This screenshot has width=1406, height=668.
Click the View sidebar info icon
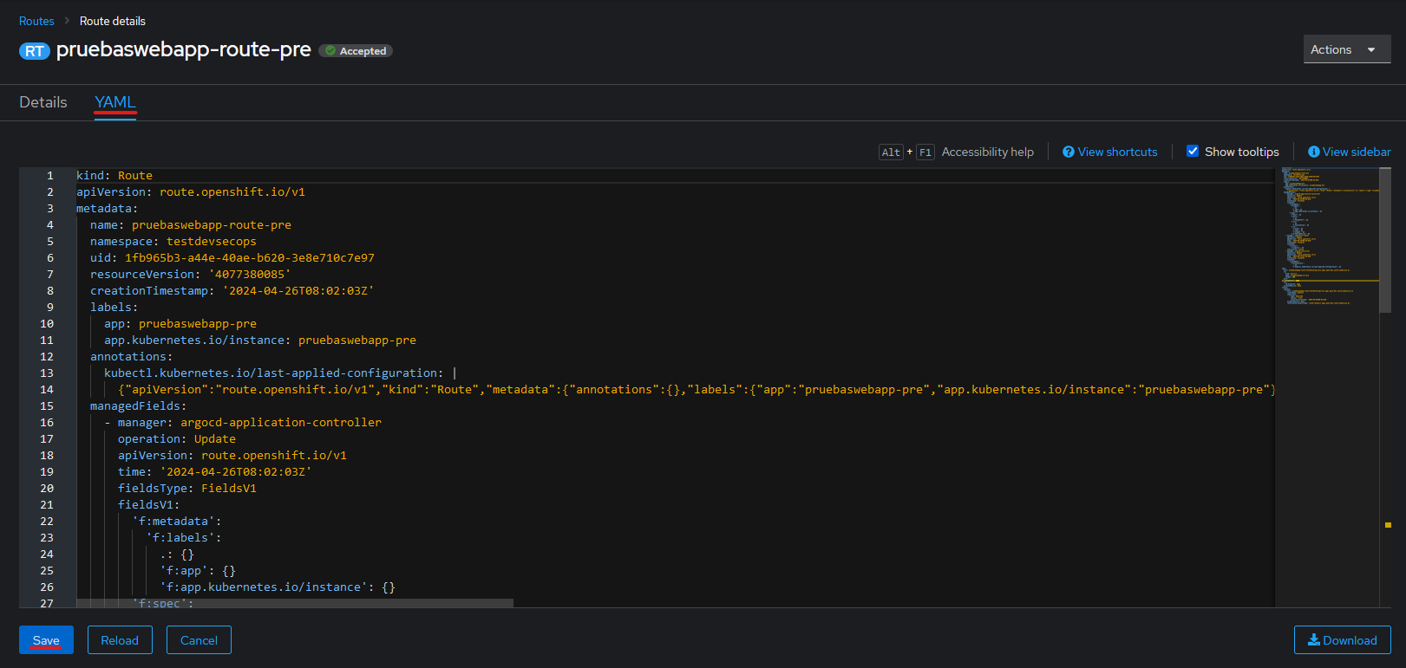[1313, 152]
